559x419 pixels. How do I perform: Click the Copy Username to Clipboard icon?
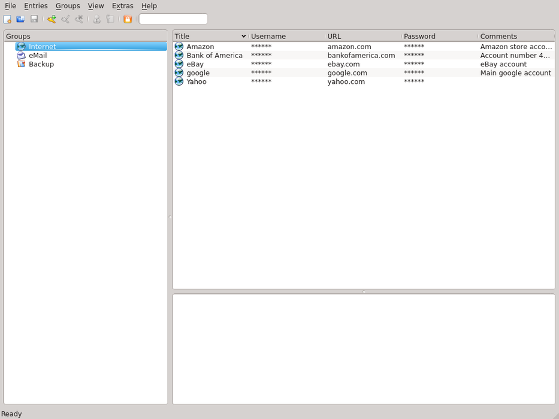[x=96, y=19]
